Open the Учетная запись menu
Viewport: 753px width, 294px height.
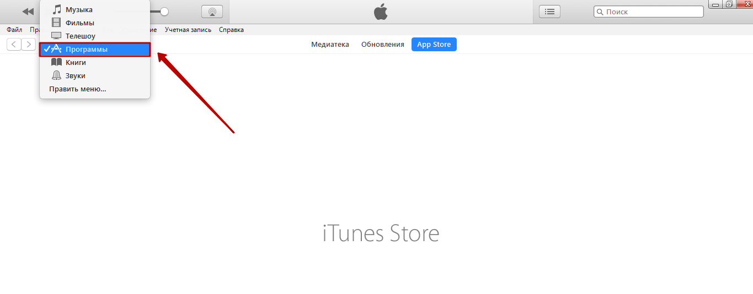pos(188,30)
